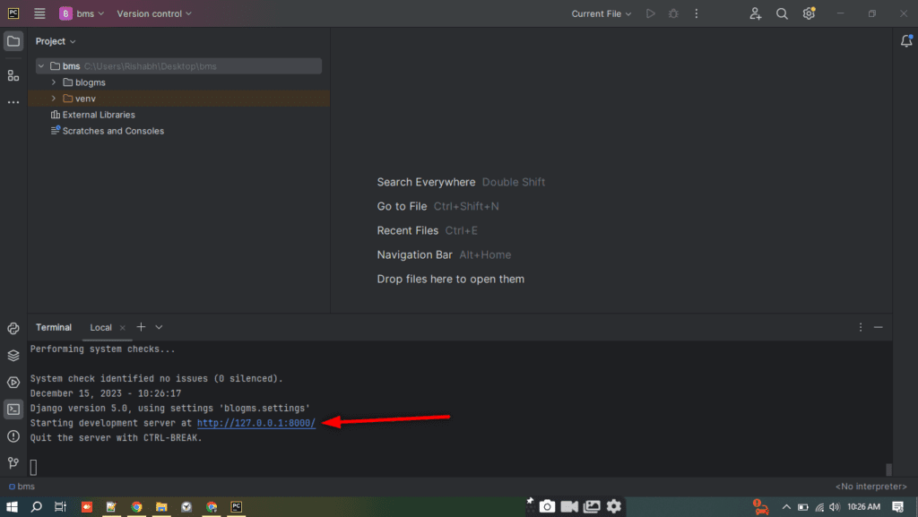
Task: Open the http://127.0.0.1:8000/ server link
Action: 256,423
